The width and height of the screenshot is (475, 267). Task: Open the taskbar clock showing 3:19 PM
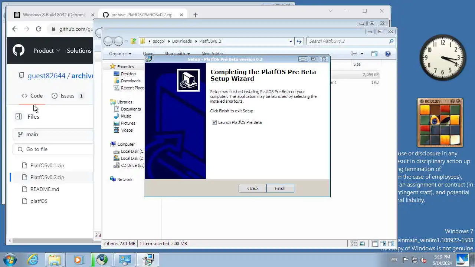[x=441, y=260]
